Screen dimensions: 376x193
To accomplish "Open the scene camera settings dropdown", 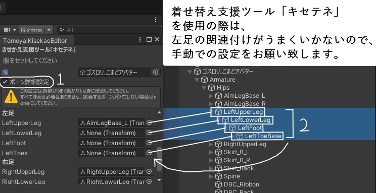I will pyautogui.click(x=15, y=30).
